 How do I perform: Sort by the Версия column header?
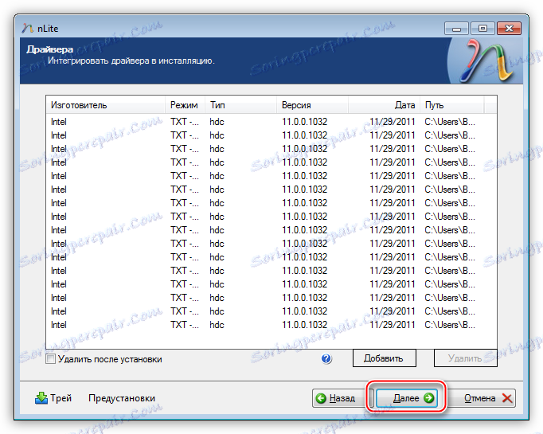(313, 105)
